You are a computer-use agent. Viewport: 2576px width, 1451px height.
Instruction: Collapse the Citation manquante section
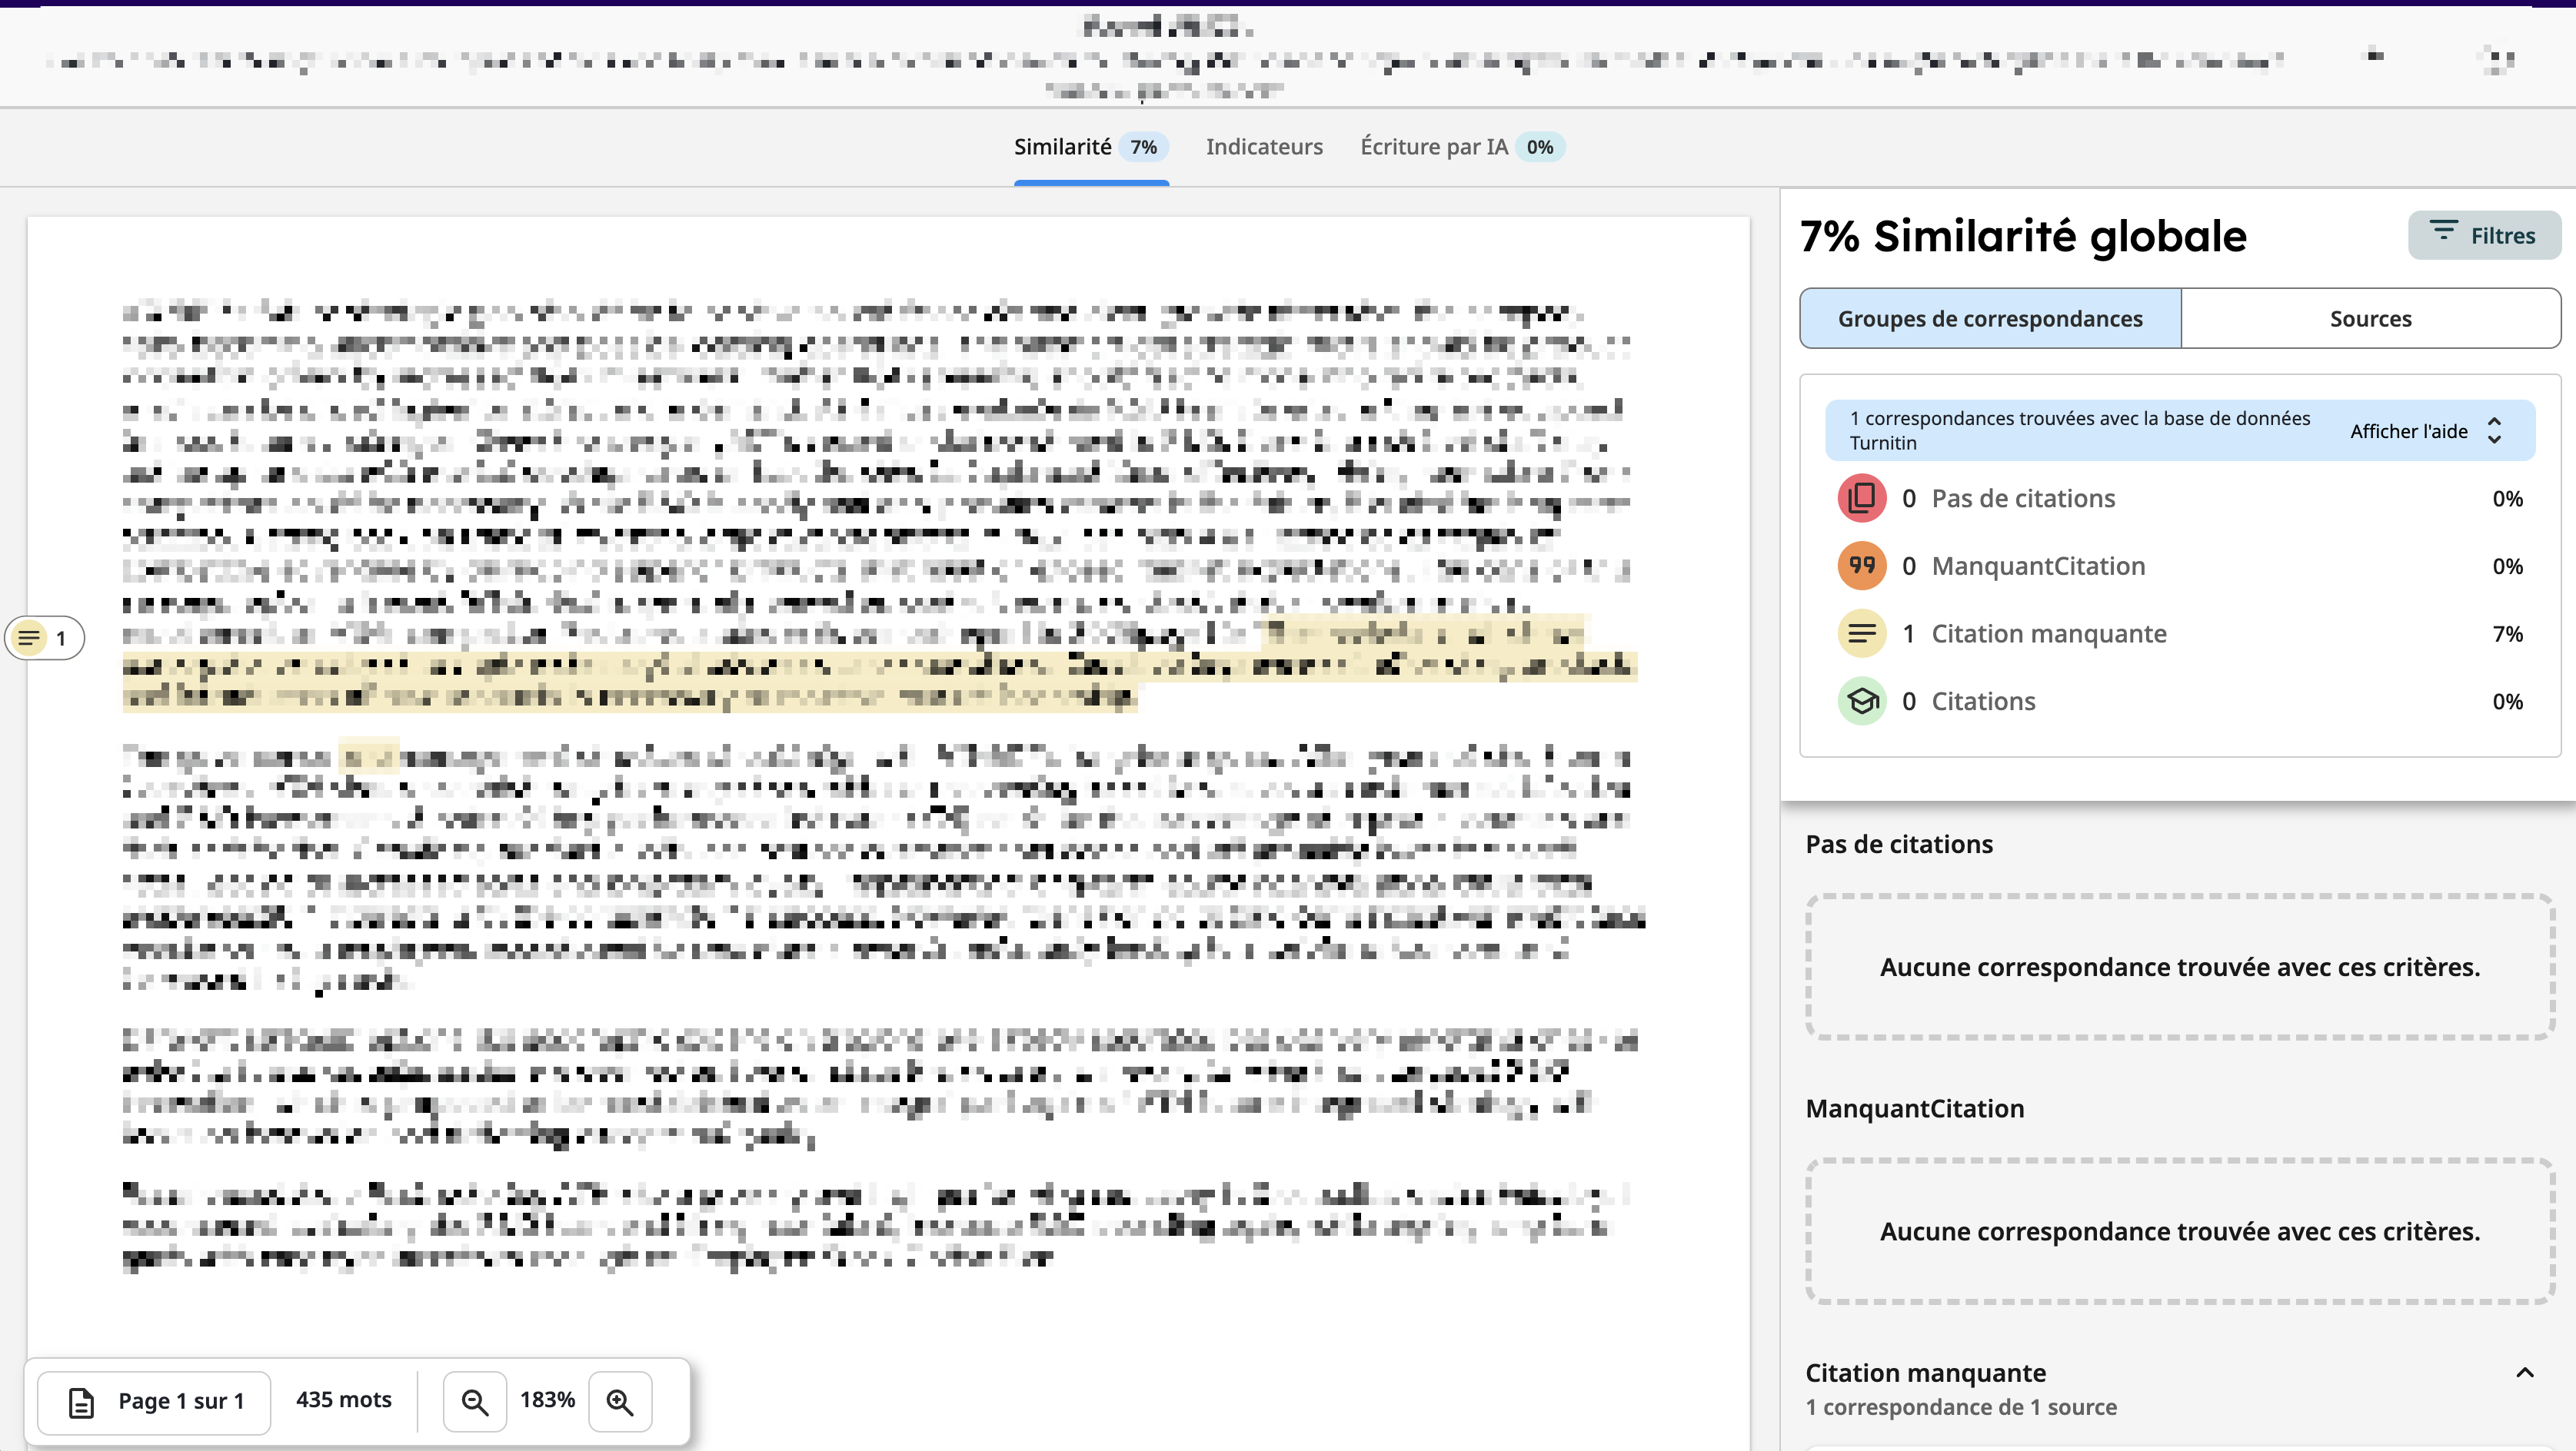(x=2524, y=1372)
